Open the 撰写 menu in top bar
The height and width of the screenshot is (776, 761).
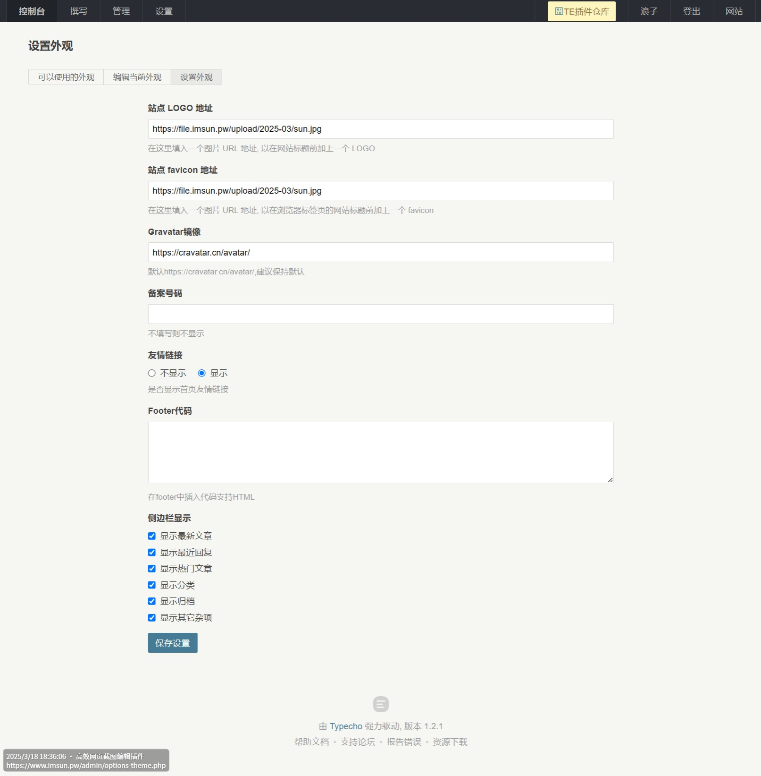tap(79, 11)
